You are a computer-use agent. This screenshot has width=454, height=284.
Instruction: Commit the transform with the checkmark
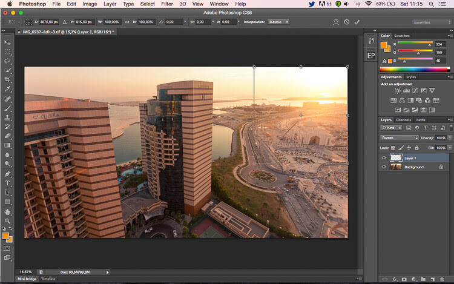[357, 22]
